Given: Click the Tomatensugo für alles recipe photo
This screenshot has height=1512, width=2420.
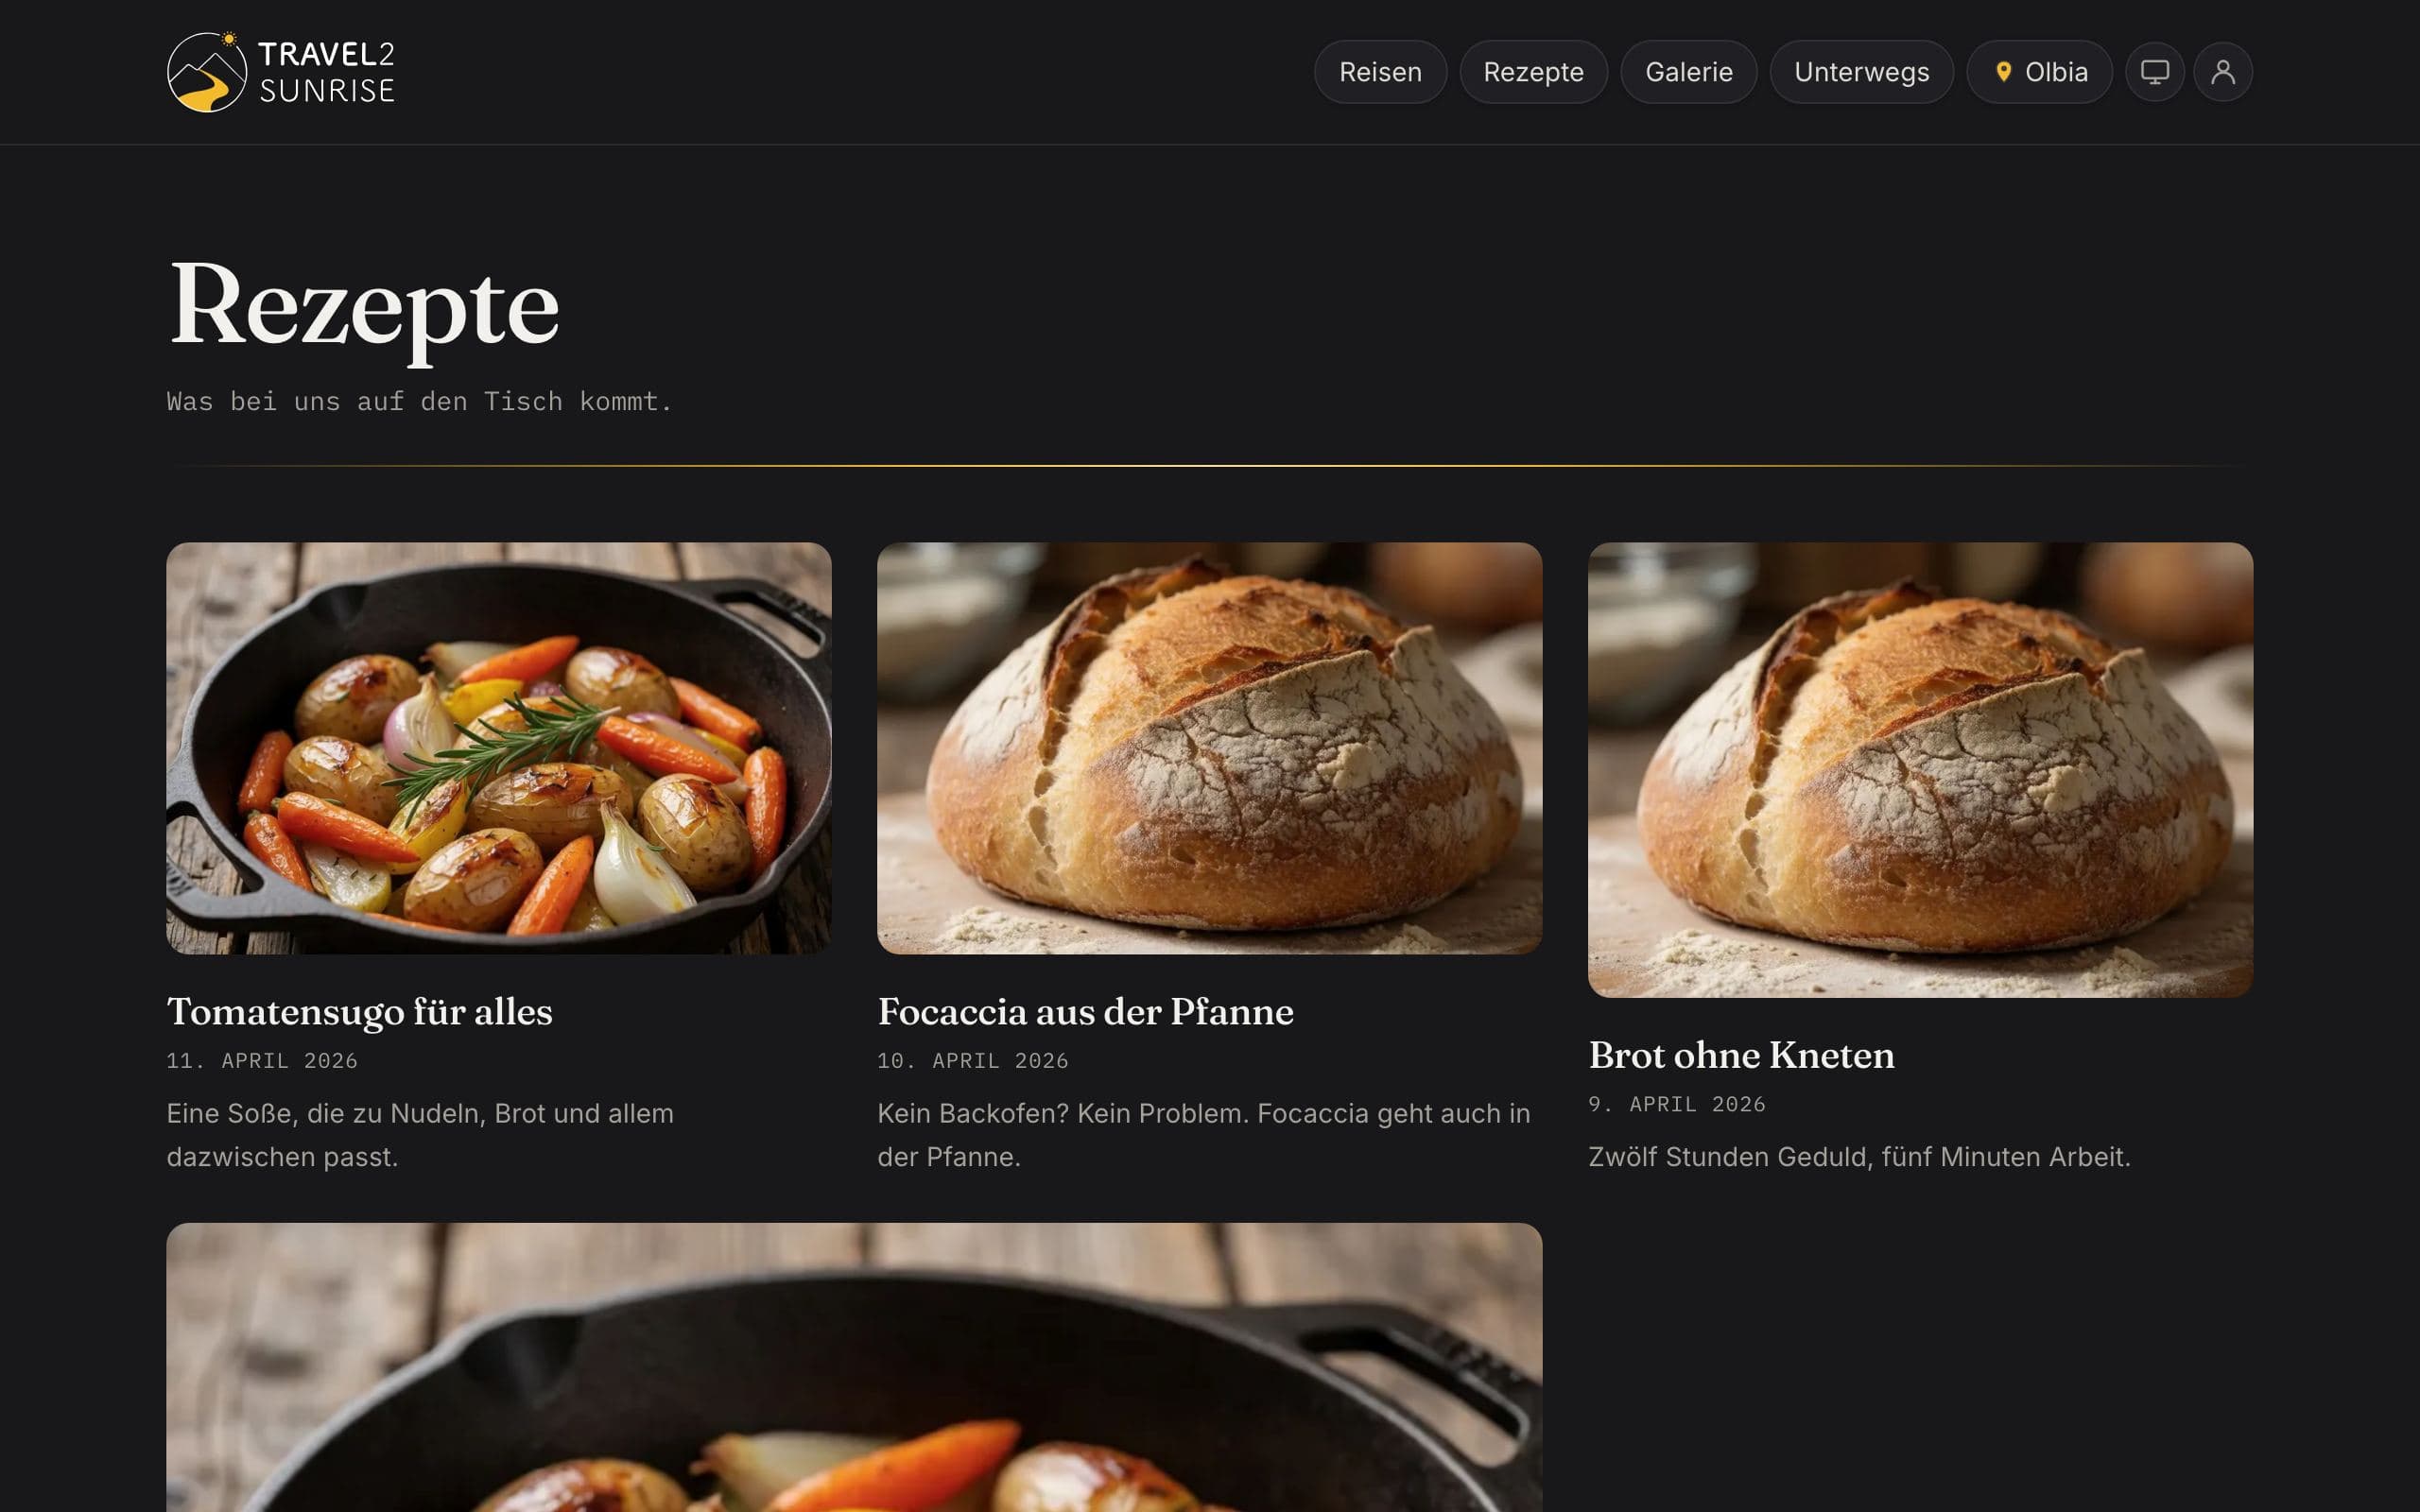Looking at the screenshot, I should [x=498, y=748].
